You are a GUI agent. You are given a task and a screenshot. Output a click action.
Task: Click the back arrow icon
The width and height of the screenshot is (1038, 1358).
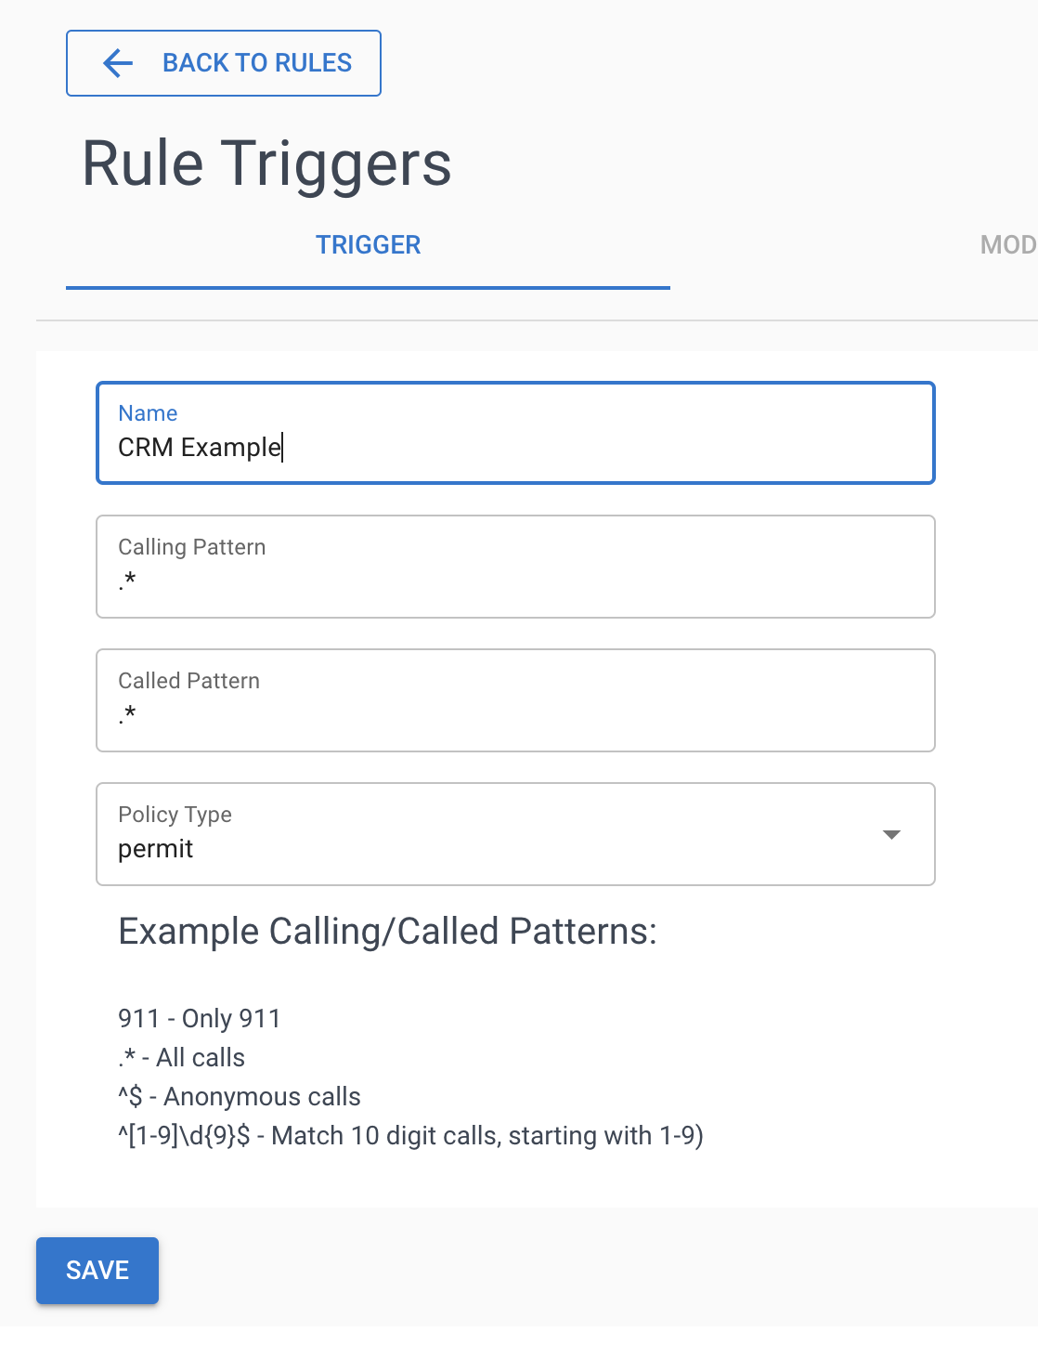pos(116,63)
